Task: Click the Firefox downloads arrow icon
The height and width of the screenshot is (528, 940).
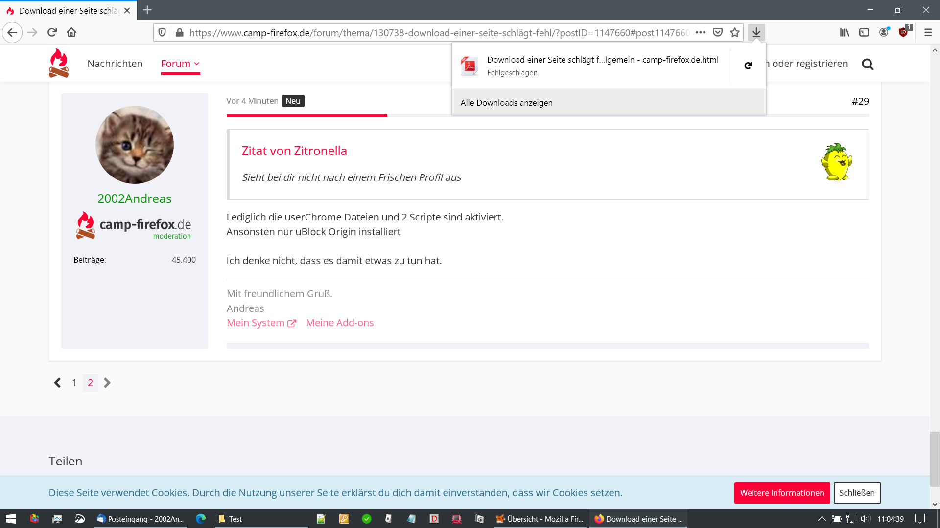Action: 756,33
